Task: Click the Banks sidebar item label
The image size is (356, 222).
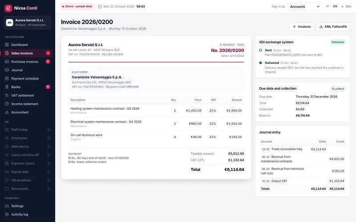Action: (x=16, y=87)
